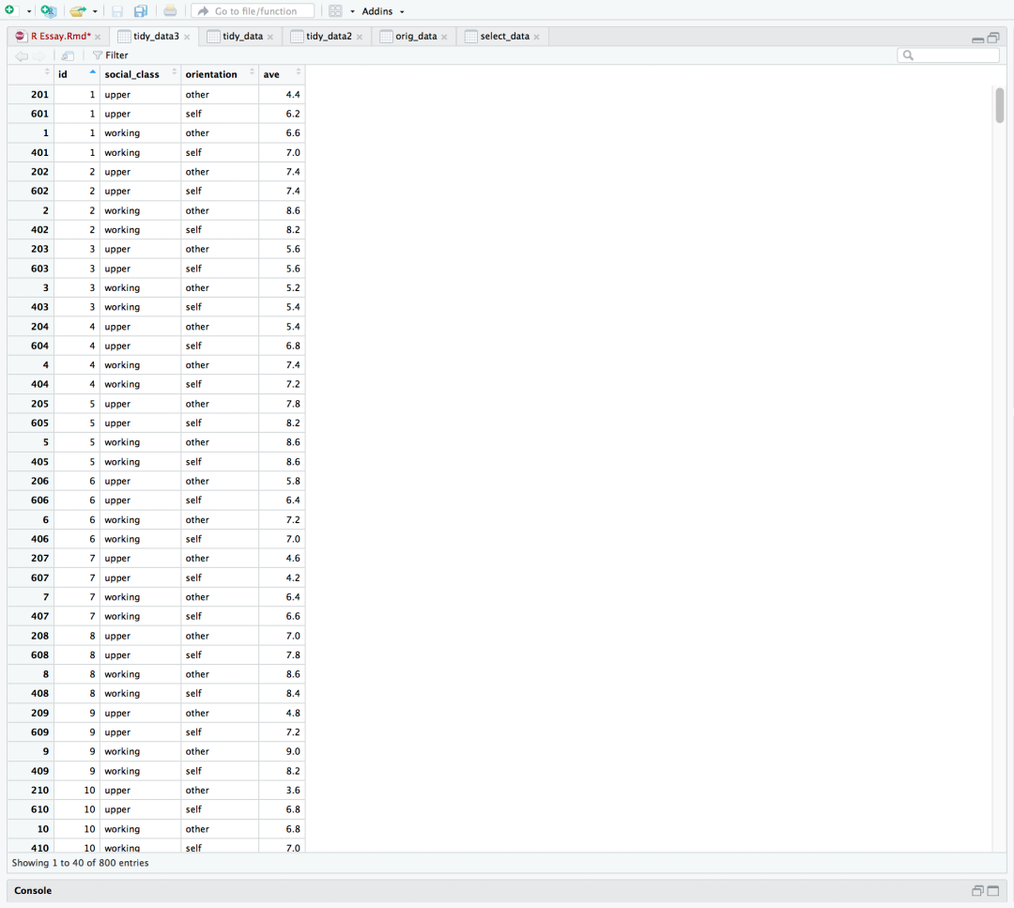Select row number 201
Screen dimensions: 1014x908
pyautogui.click(x=39, y=95)
